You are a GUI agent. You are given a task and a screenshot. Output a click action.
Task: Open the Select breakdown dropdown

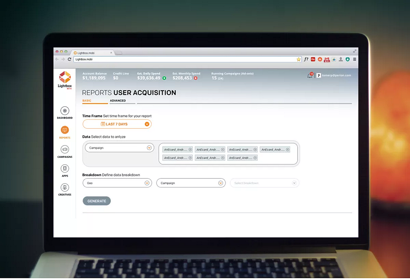(264, 183)
